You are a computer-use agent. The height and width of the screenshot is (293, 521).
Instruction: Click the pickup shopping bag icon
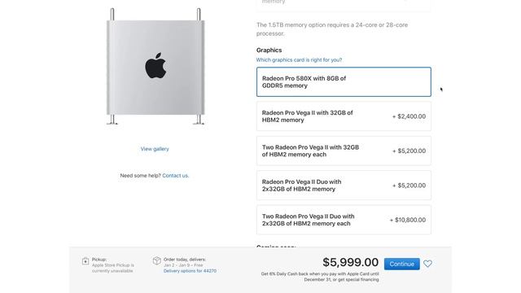[85, 261]
